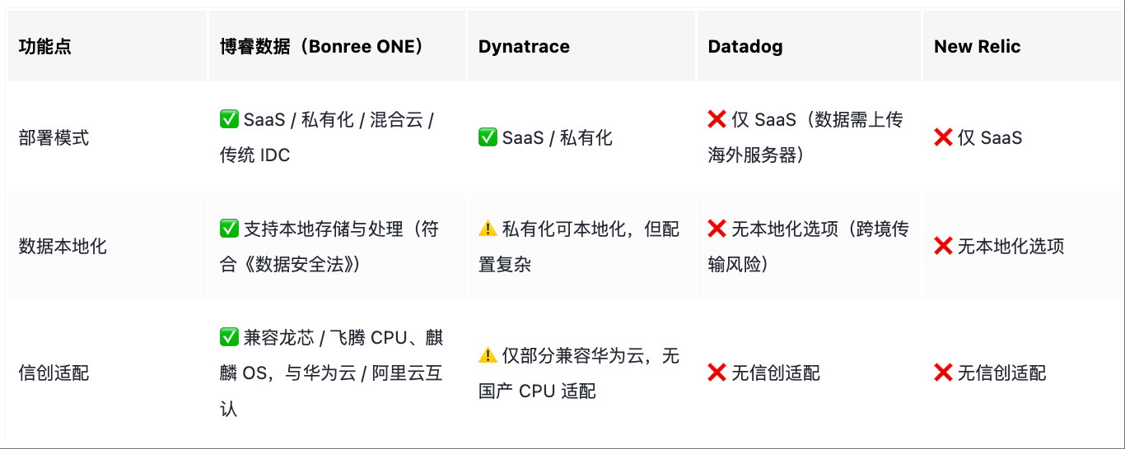Click the red X in New Relic's 信创适配 cell
The height and width of the screenshot is (449, 1125).
point(943,373)
